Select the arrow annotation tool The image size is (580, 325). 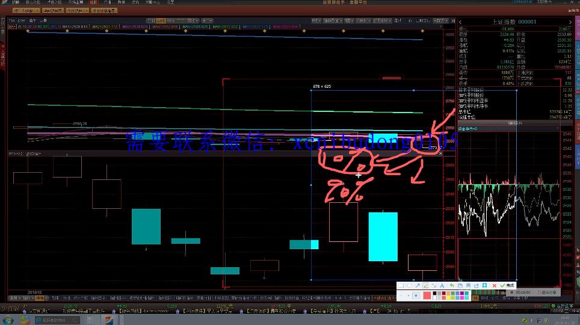coord(418,285)
